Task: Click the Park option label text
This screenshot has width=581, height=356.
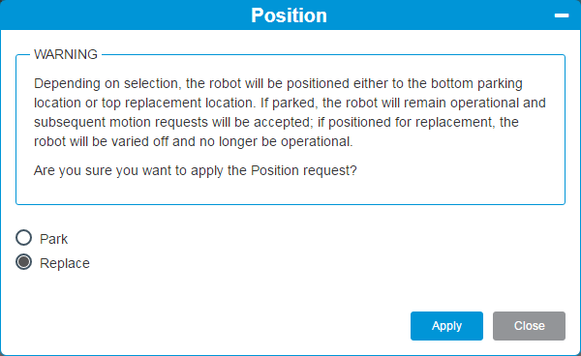Action: pos(53,239)
